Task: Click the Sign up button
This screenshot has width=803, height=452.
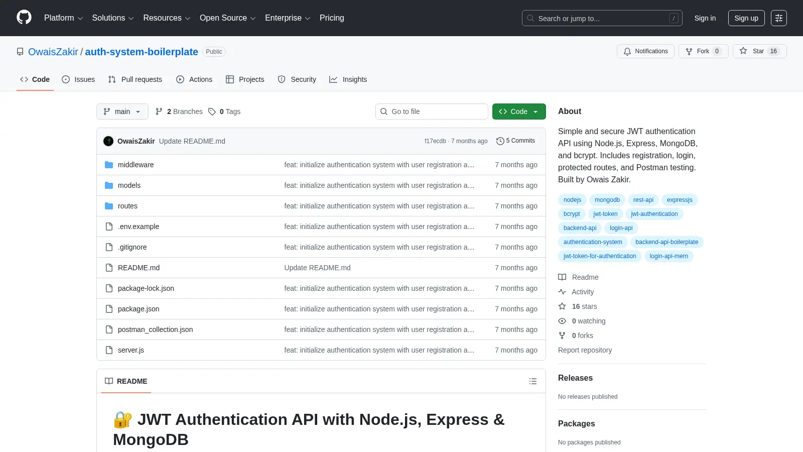Action: click(x=746, y=18)
